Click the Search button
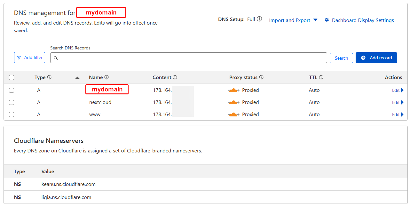Image resolution: width=410 pixels, height=206 pixels. point(341,58)
